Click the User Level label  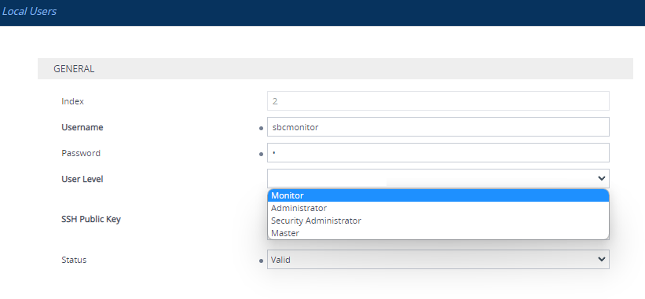82,179
